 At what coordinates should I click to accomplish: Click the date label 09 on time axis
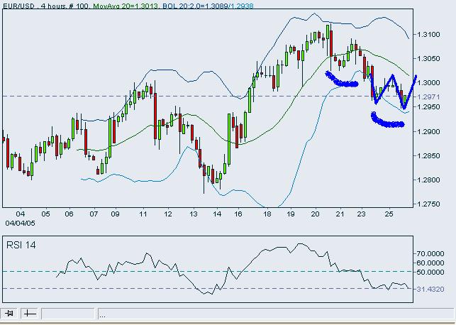(115, 214)
